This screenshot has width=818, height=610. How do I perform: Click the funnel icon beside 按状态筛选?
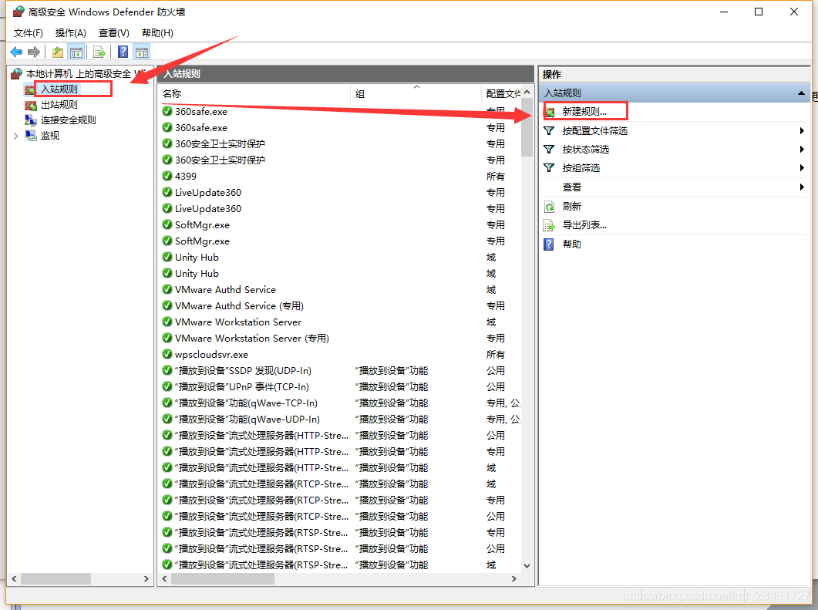point(549,150)
